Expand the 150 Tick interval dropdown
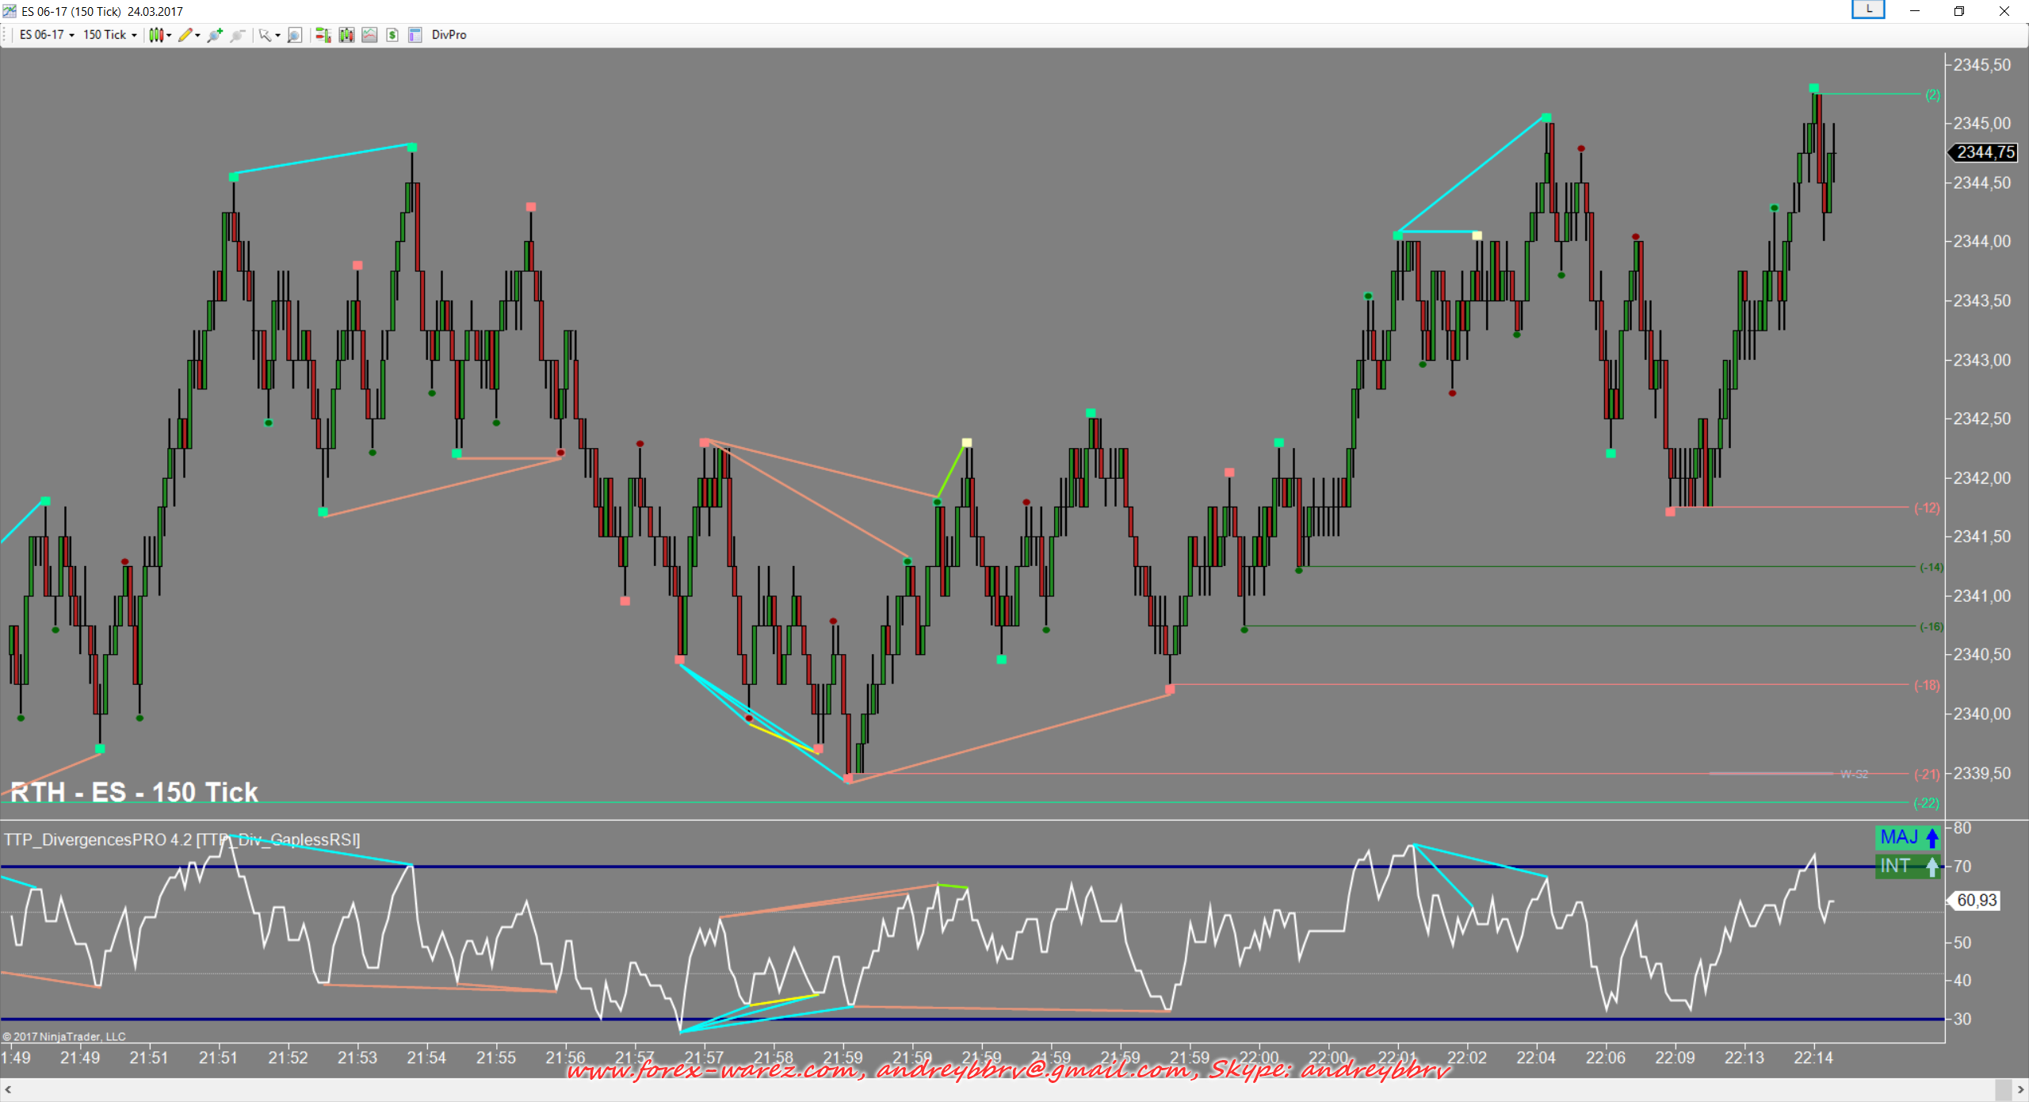 pyautogui.click(x=110, y=35)
